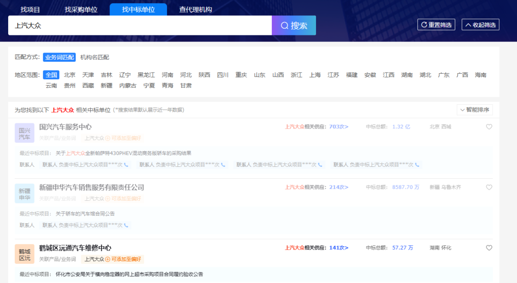The height and width of the screenshot is (283, 517).
Task: Filter region by 浙江
Action: [x=296, y=75]
